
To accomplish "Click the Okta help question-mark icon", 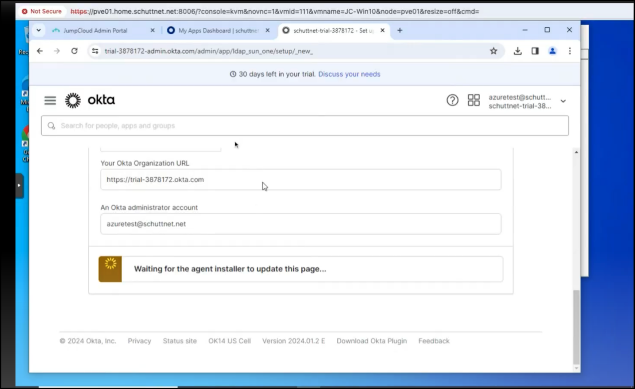I will pyautogui.click(x=452, y=100).
